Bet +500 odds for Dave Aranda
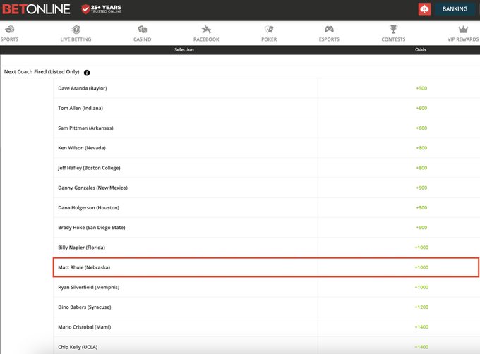 point(421,88)
